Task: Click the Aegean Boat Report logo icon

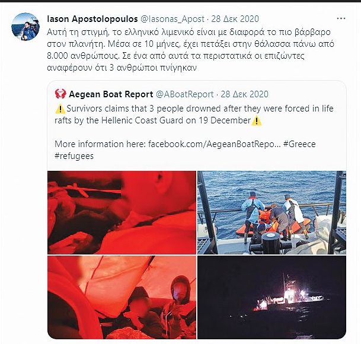Action: [60, 94]
